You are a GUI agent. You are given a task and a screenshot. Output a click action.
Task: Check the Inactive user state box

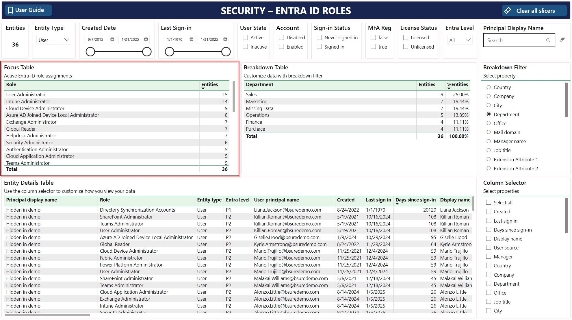246,47
